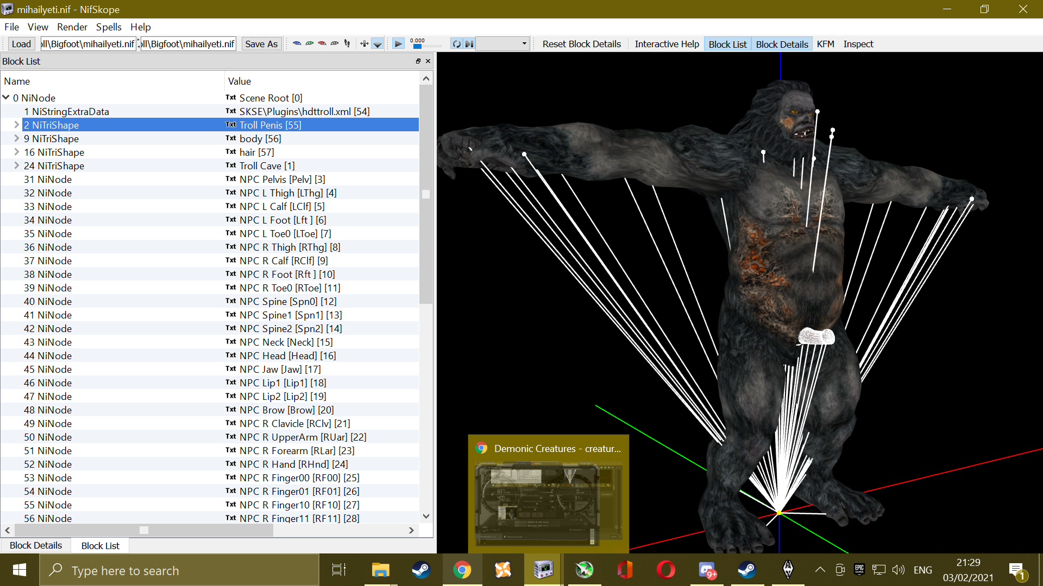
Task: Click Reset Block Details
Action: 581,44
